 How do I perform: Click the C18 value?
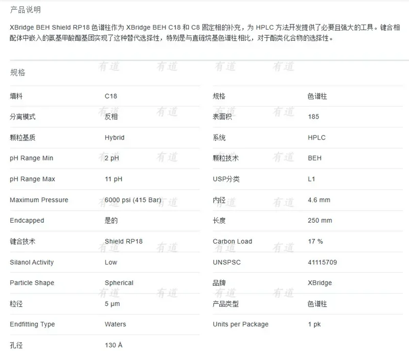pos(111,96)
